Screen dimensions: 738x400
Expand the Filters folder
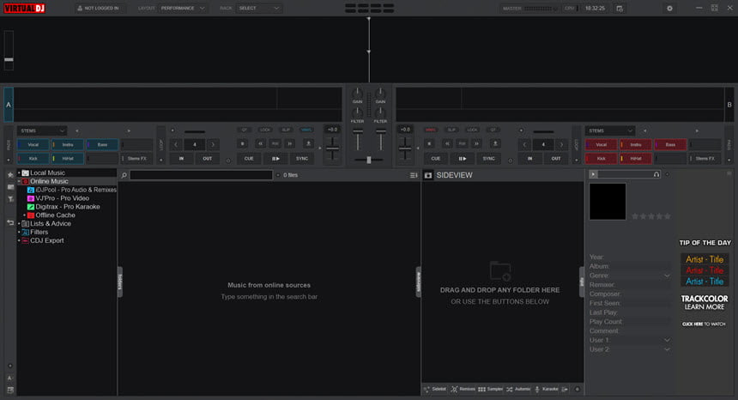click(19, 232)
